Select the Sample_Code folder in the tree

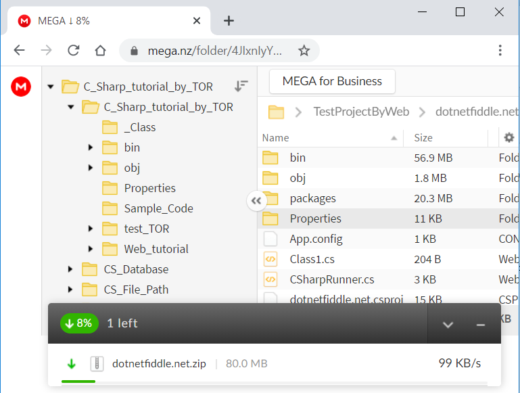[x=158, y=208]
